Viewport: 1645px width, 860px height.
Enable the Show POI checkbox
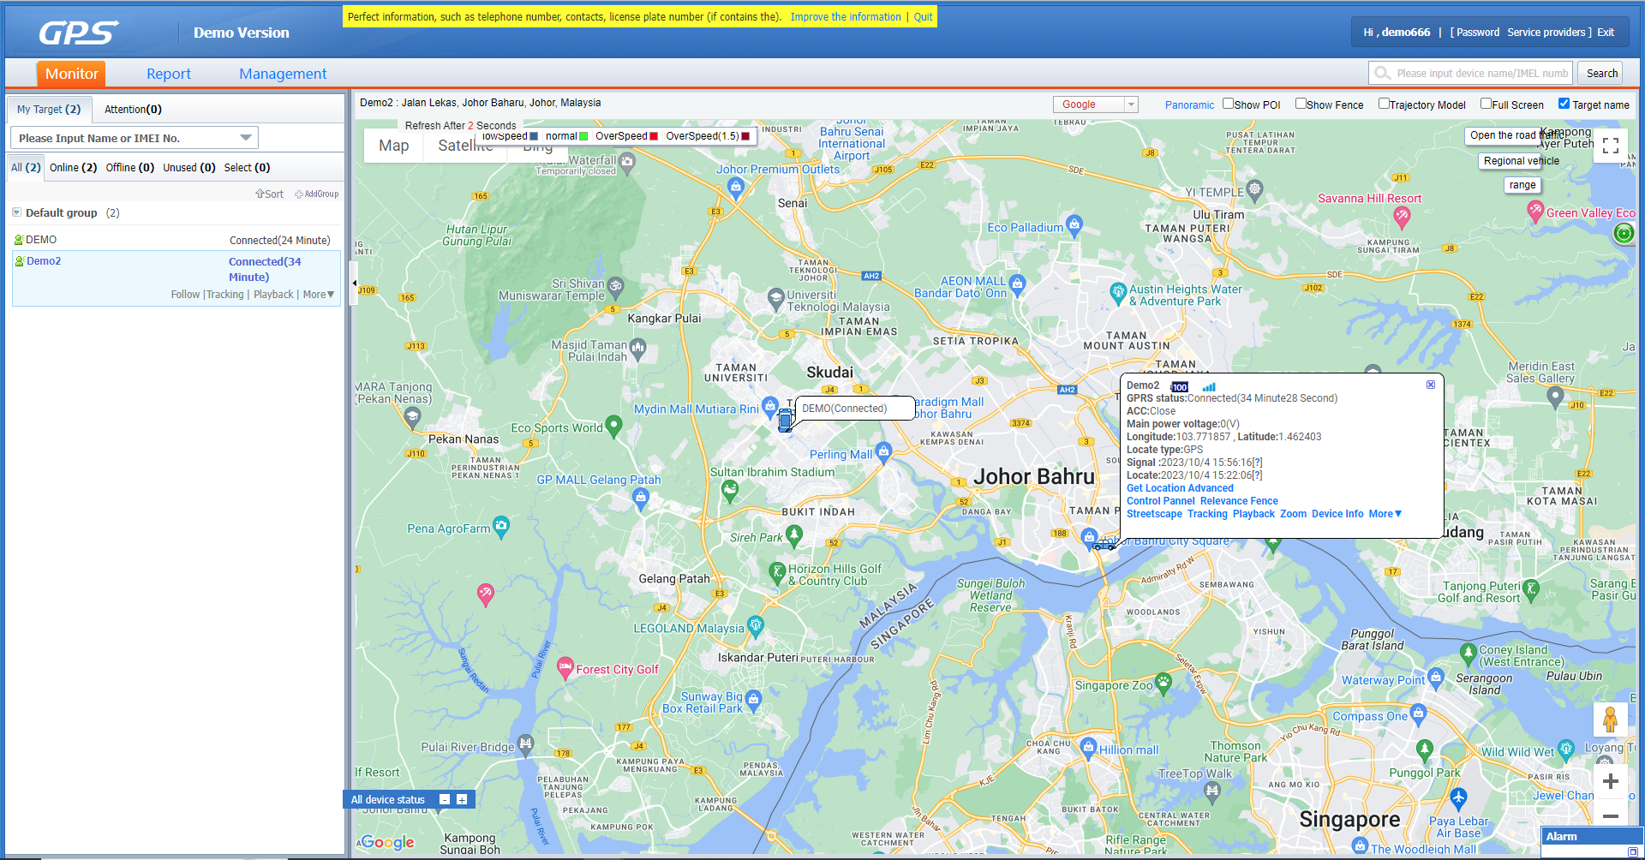click(x=1228, y=104)
